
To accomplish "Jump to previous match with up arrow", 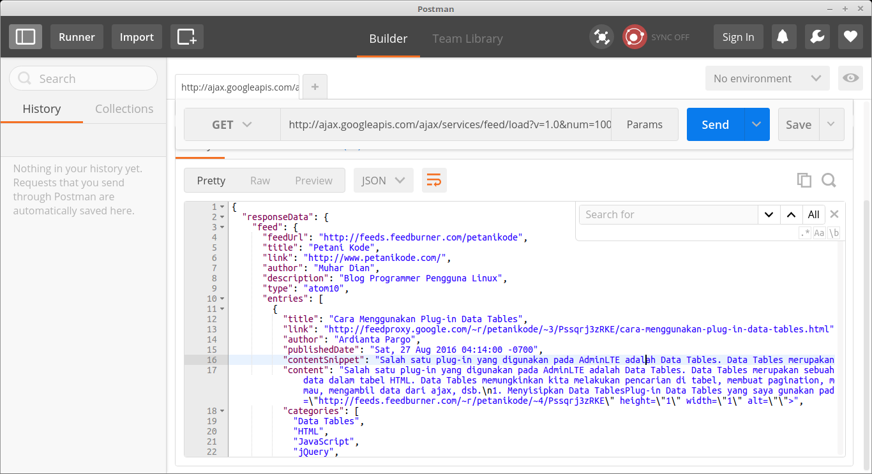I will pos(792,214).
